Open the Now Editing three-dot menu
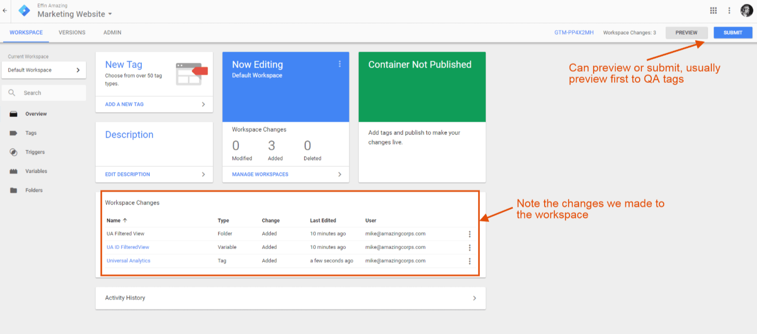The image size is (757, 334). coord(340,64)
